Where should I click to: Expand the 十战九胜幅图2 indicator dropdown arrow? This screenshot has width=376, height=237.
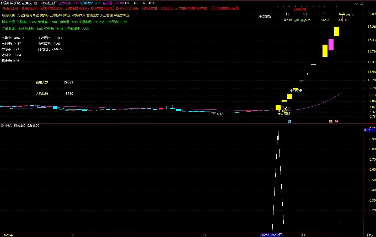(x=2, y=126)
